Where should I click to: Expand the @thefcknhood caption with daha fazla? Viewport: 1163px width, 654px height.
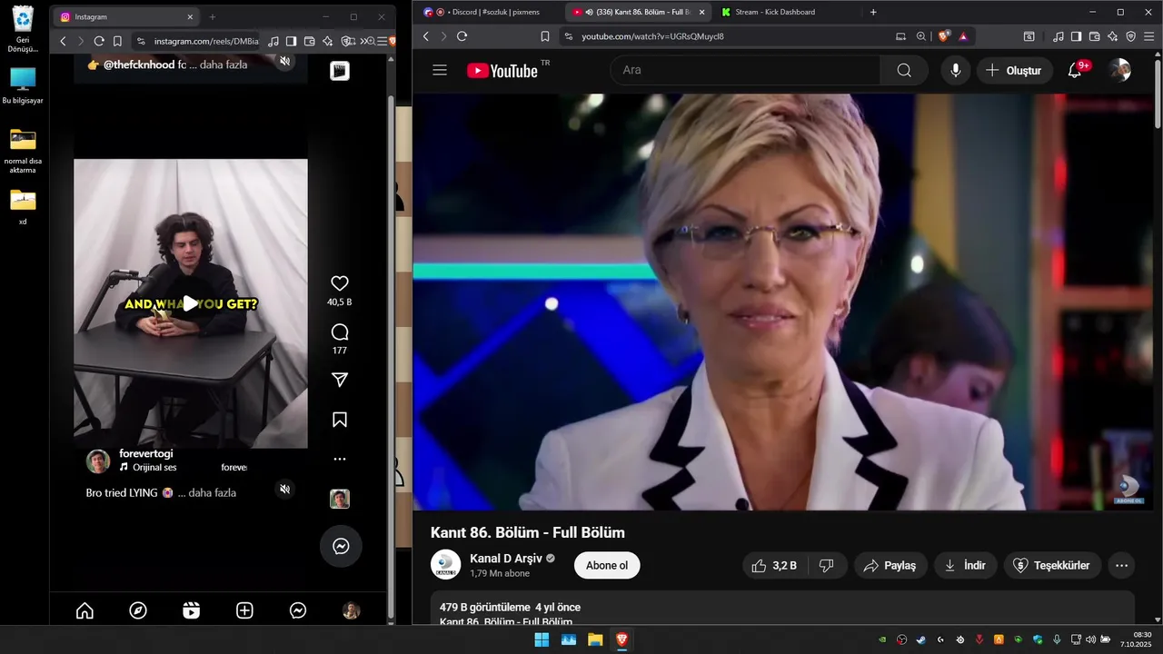click(x=224, y=65)
